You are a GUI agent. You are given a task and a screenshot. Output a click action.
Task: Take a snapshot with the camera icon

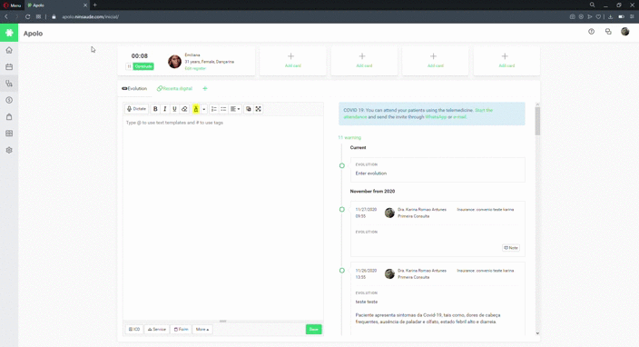(x=572, y=16)
